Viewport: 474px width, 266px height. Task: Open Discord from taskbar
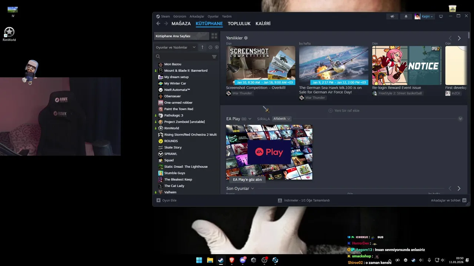click(243, 260)
